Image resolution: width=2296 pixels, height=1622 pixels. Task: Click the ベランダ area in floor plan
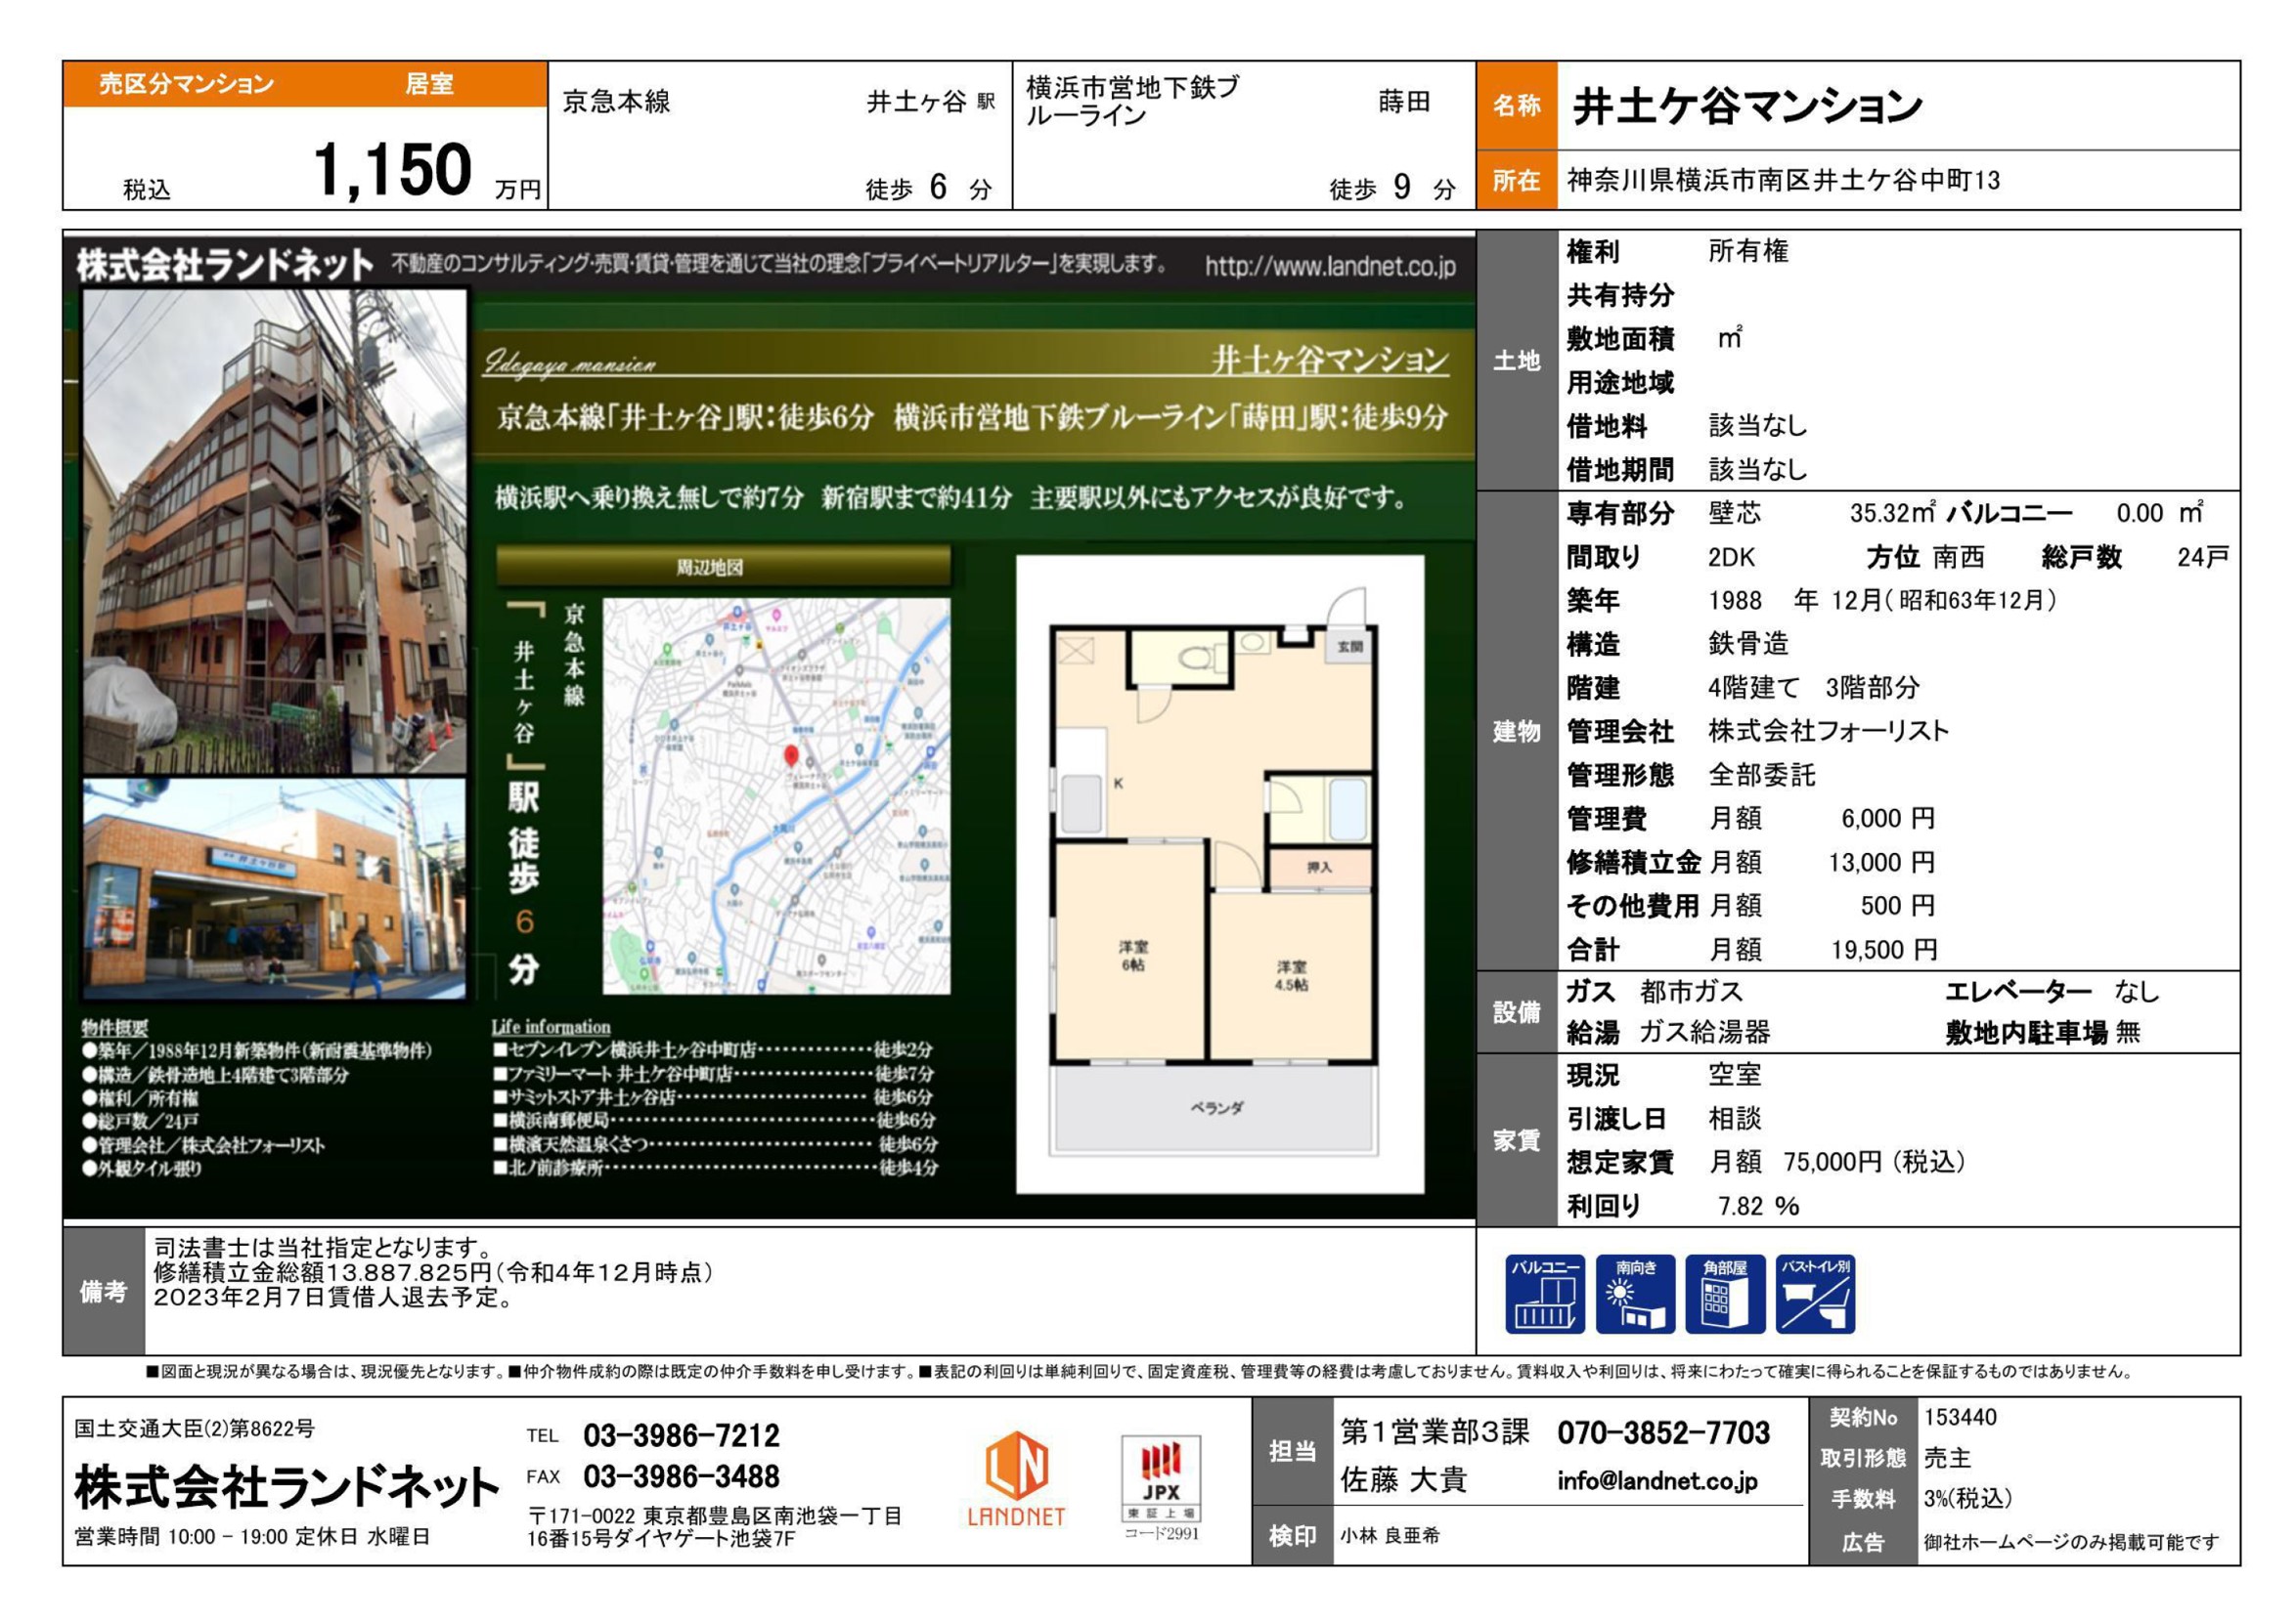pyautogui.click(x=1216, y=1107)
